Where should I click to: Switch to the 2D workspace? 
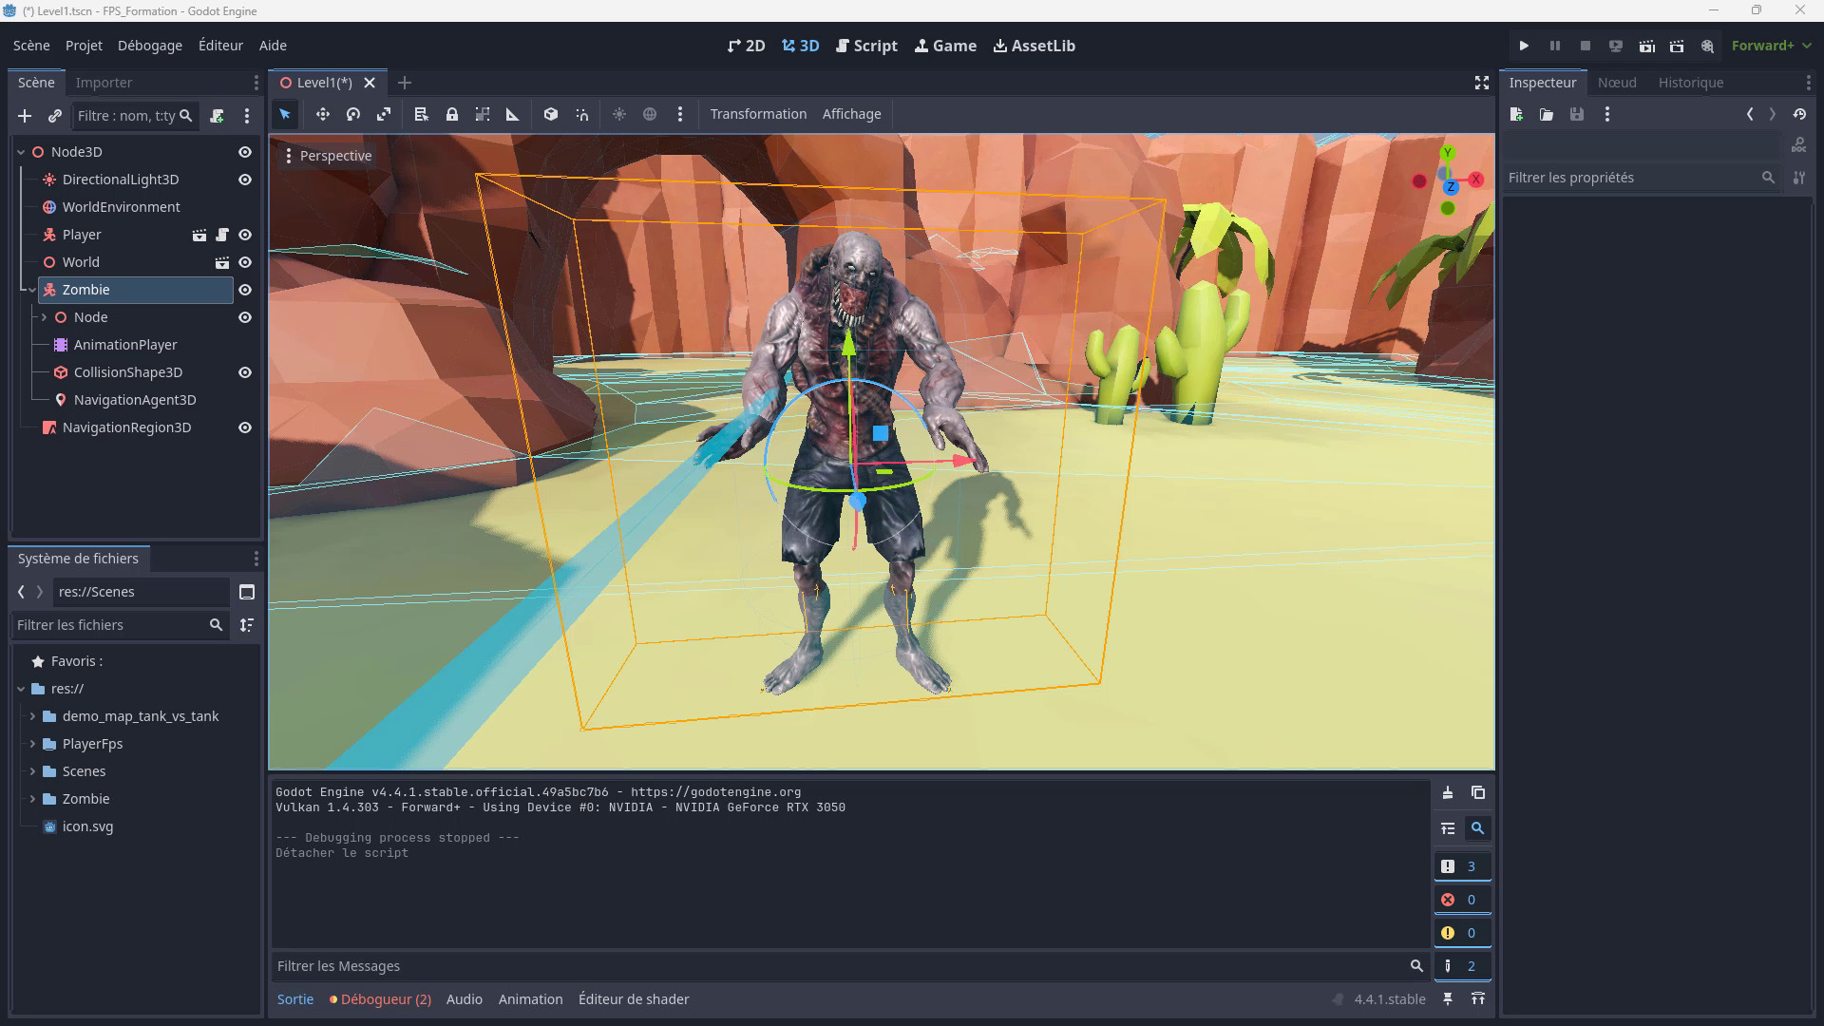click(746, 46)
